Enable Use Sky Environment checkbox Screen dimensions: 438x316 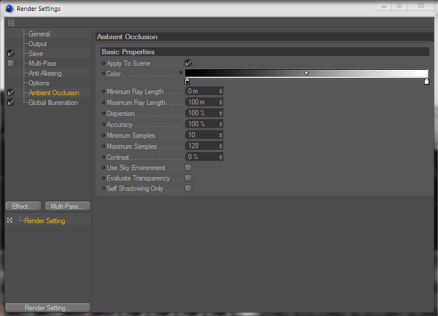[189, 168]
